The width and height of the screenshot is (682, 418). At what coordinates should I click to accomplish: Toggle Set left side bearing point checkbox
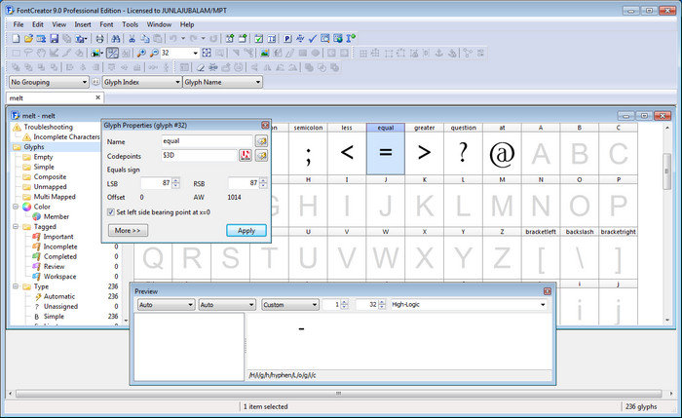tap(109, 211)
